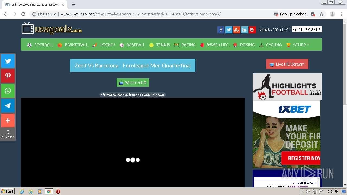This screenshot has height=195, width=347.
Task: Open Twitter icon in header
Action: 229,30
